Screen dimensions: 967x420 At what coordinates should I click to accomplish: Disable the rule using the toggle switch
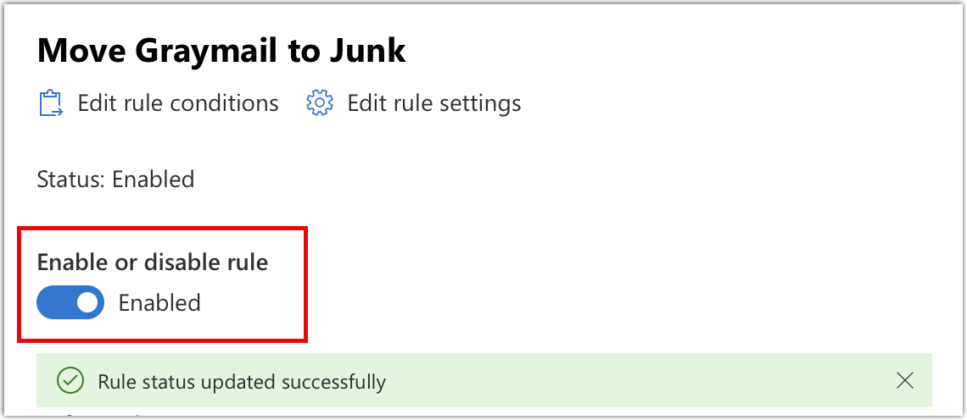click(x=70, y=302)
